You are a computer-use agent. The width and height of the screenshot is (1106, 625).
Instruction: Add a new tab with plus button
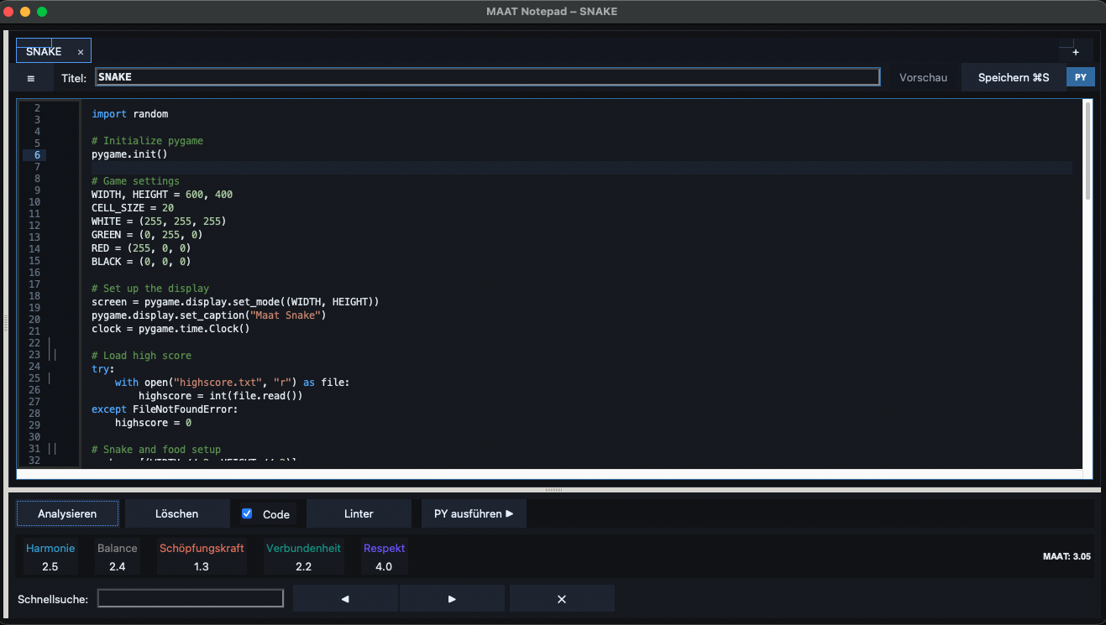[x=1076, y=52]
